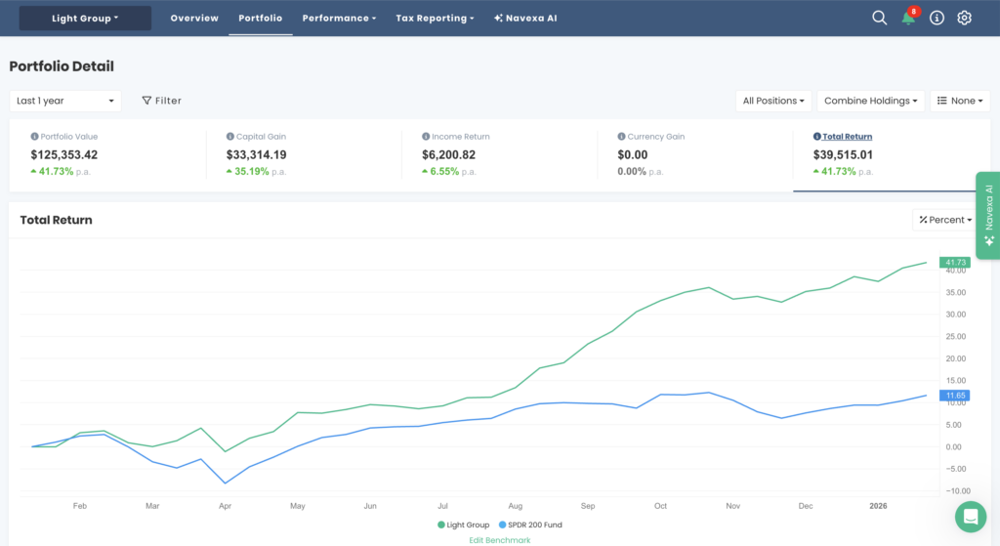Open the Tax Reporting menu
Screen dimensions: 1000x546
pyautogui.click(x=435, y=18)
